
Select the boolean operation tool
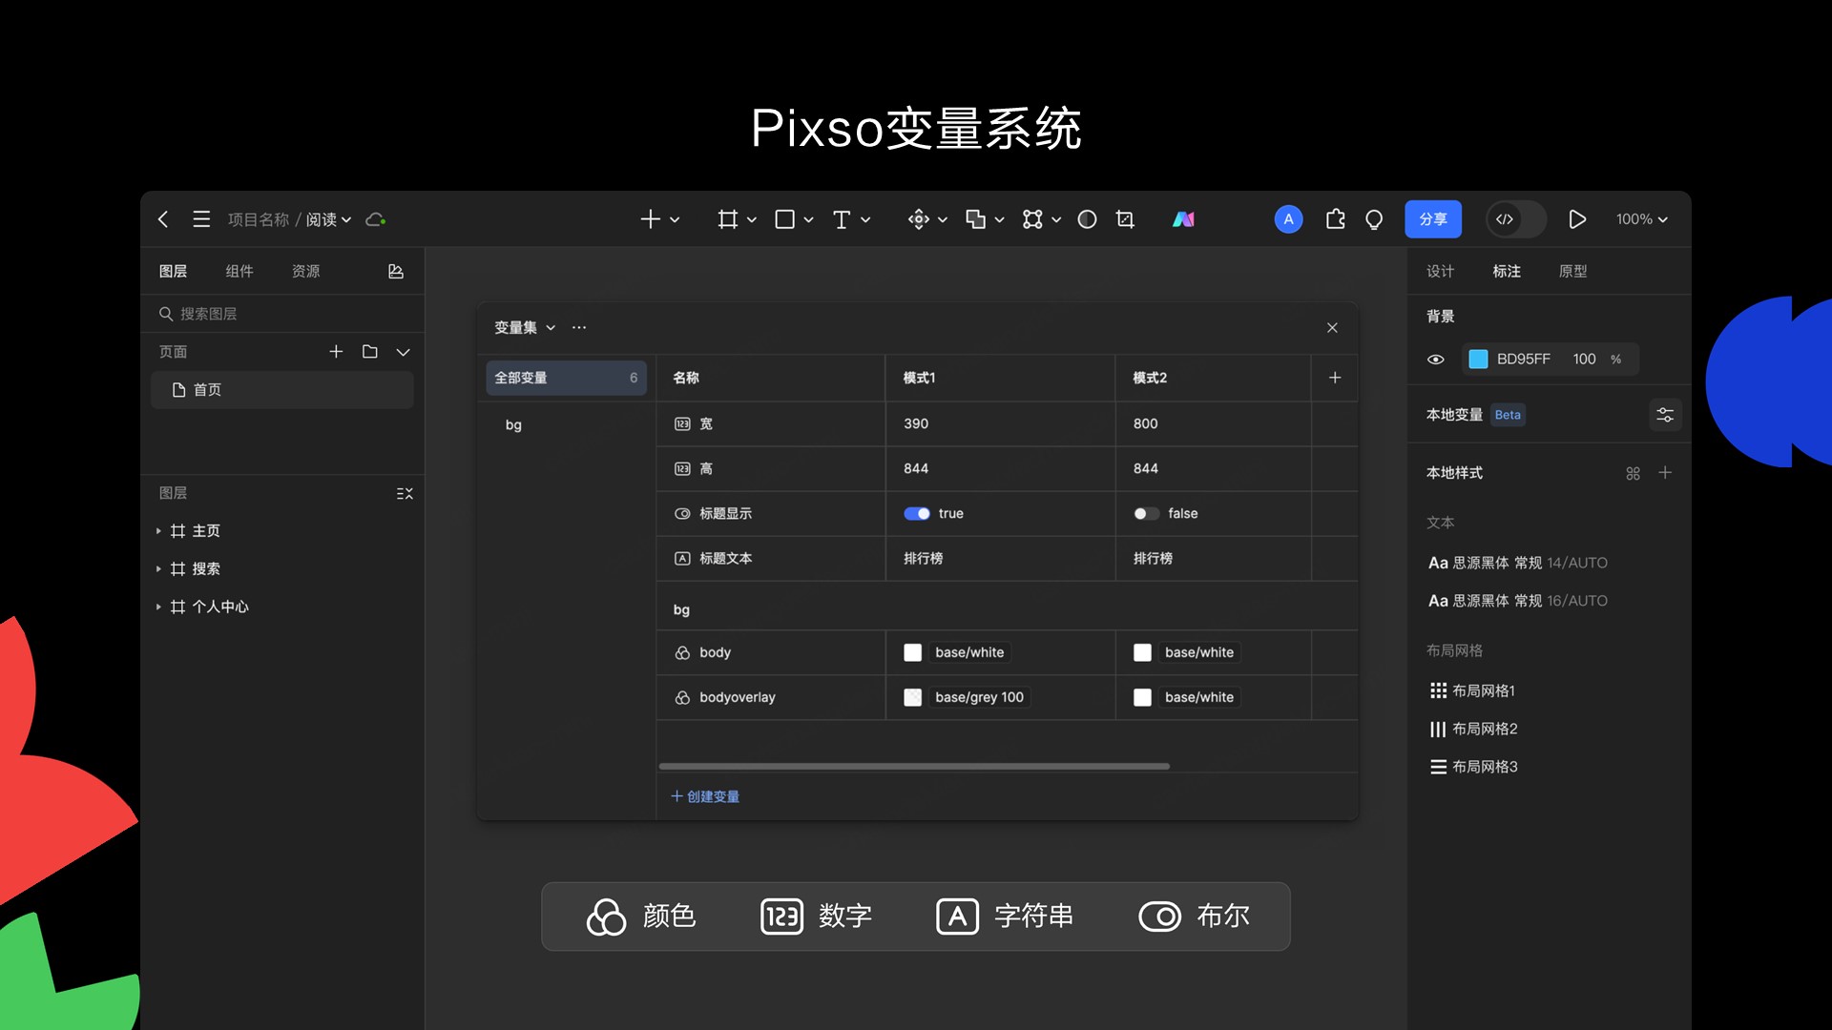[x=975, y=219]
